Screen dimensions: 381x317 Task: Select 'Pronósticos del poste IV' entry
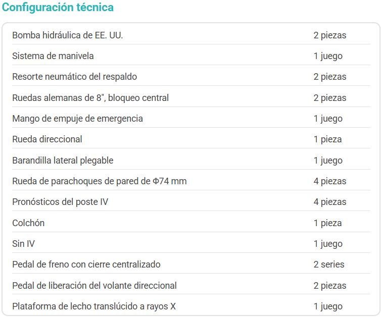(60, 202)
